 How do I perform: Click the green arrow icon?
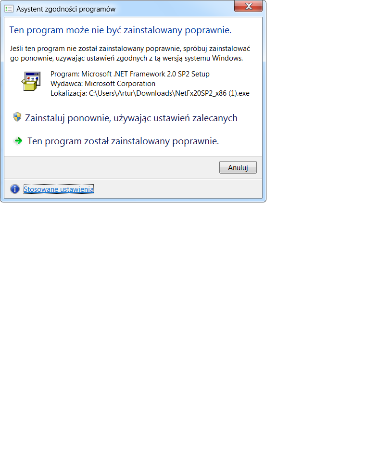tap(18, 141)
